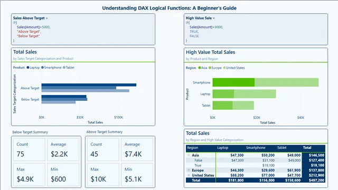Click the United States total $212,900

pyautogui.click(x=316, y=175)
